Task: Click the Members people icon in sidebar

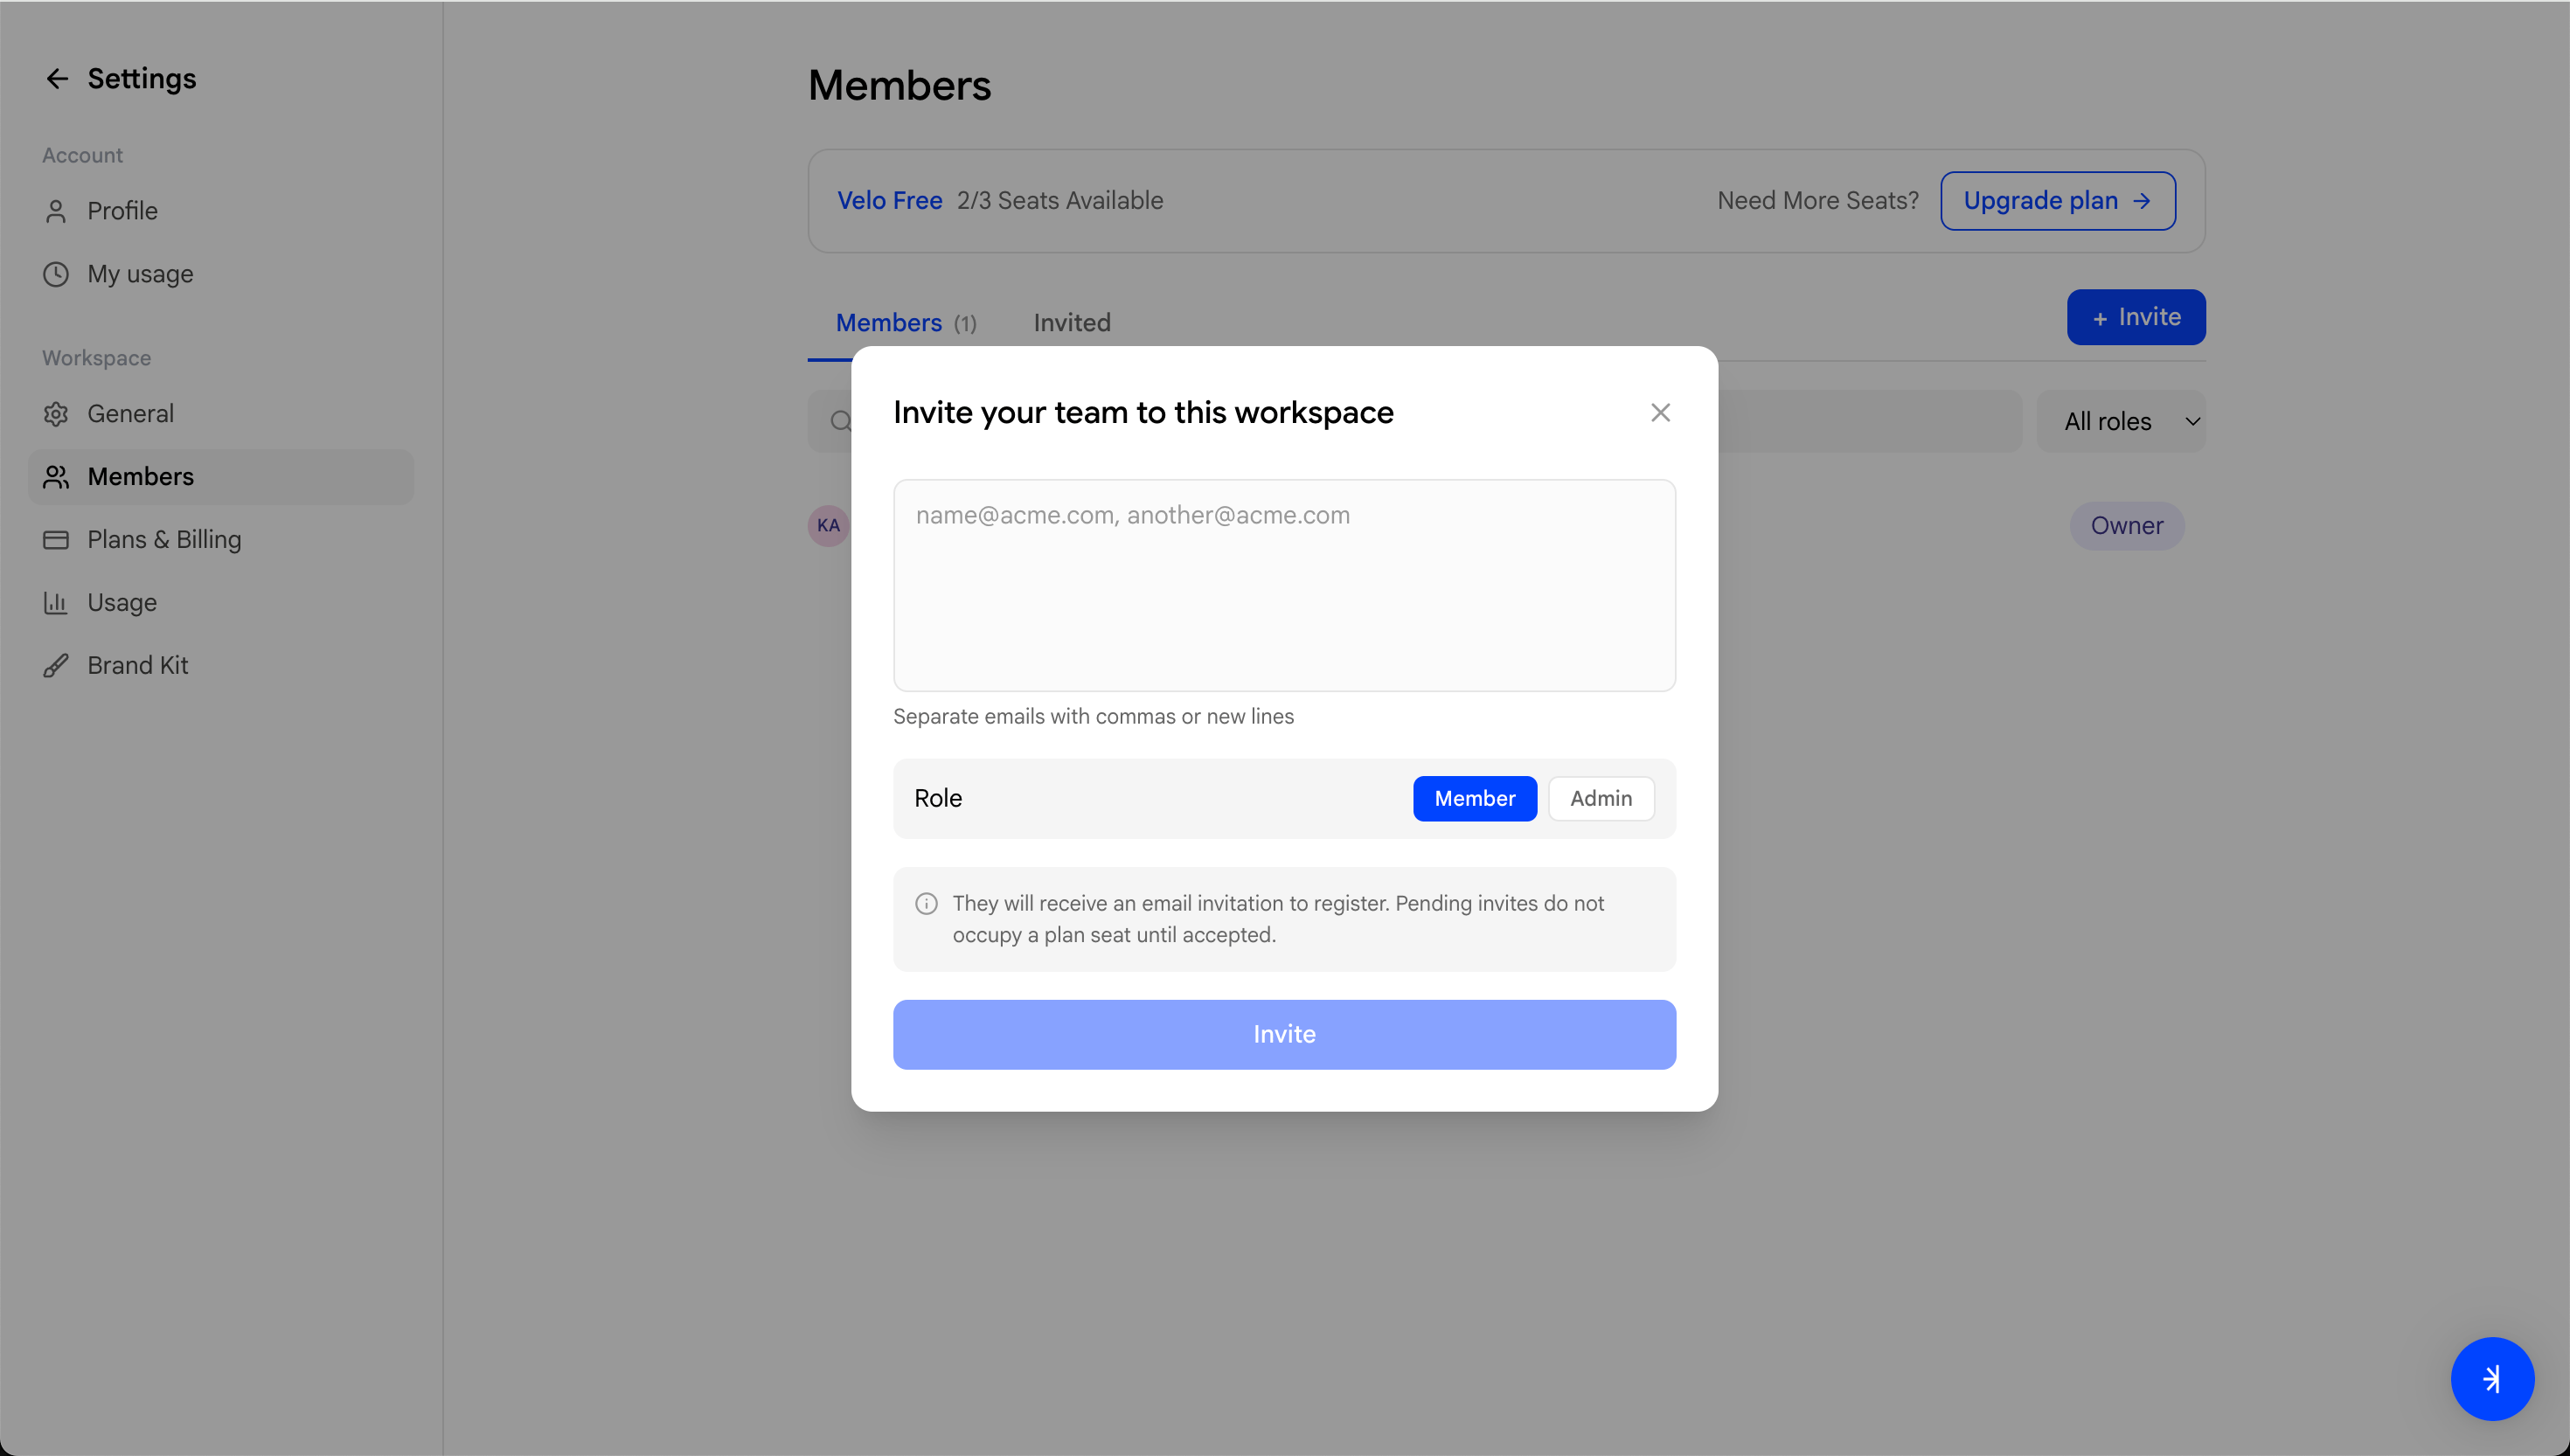Action: [x=56, y=477]
